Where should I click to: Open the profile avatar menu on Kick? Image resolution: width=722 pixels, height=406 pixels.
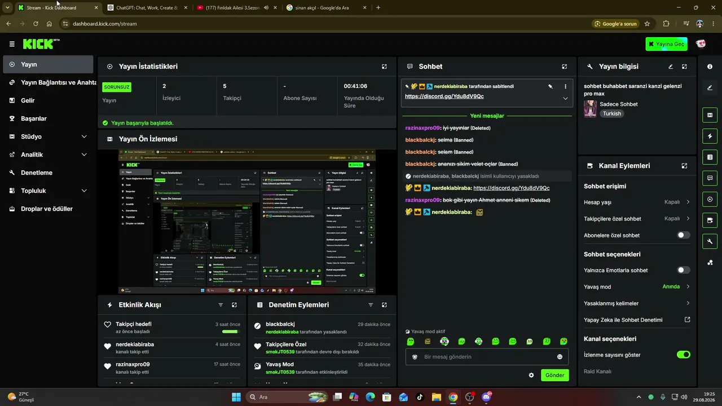pos(701,44)
